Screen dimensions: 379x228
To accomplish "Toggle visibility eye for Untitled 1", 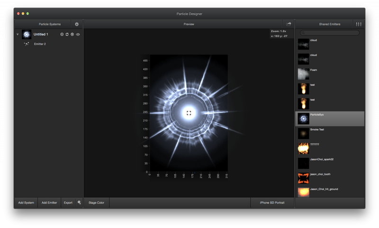I will coord(78,35).
